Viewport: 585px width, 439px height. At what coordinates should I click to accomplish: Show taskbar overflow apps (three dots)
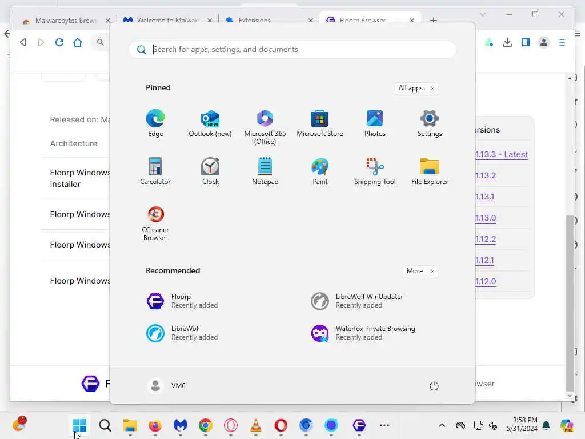tap(384, 425)
